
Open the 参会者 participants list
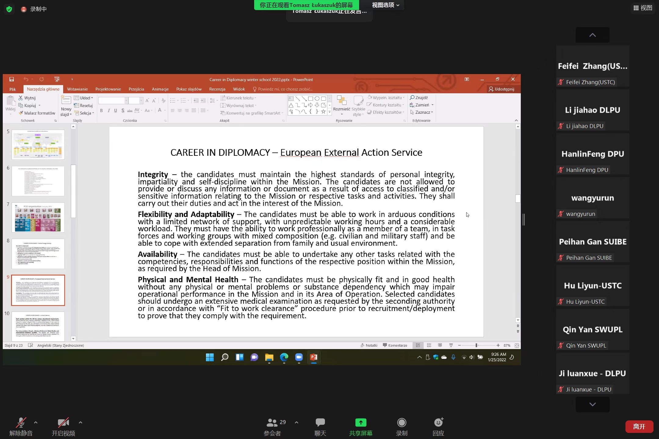pos(272,423)
